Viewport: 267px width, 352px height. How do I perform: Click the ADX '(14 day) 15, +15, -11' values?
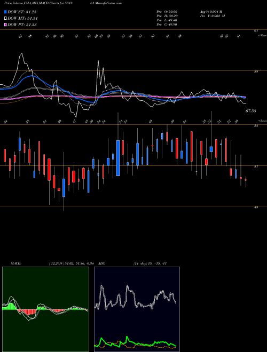tap(150, 263)
